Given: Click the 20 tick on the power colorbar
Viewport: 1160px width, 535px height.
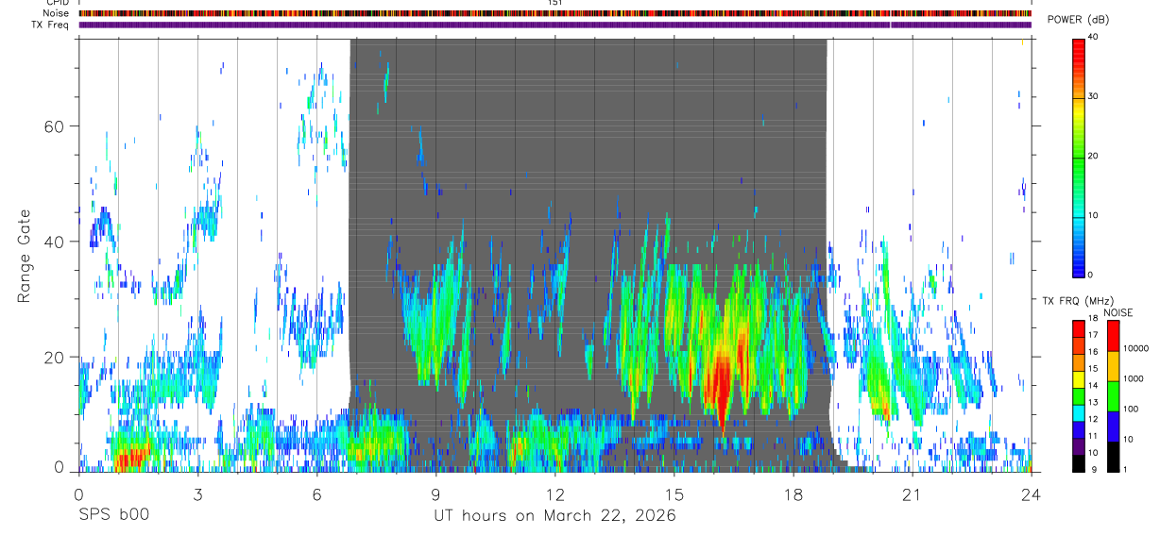Looking at the screenshot, I should click(1095, 156).
